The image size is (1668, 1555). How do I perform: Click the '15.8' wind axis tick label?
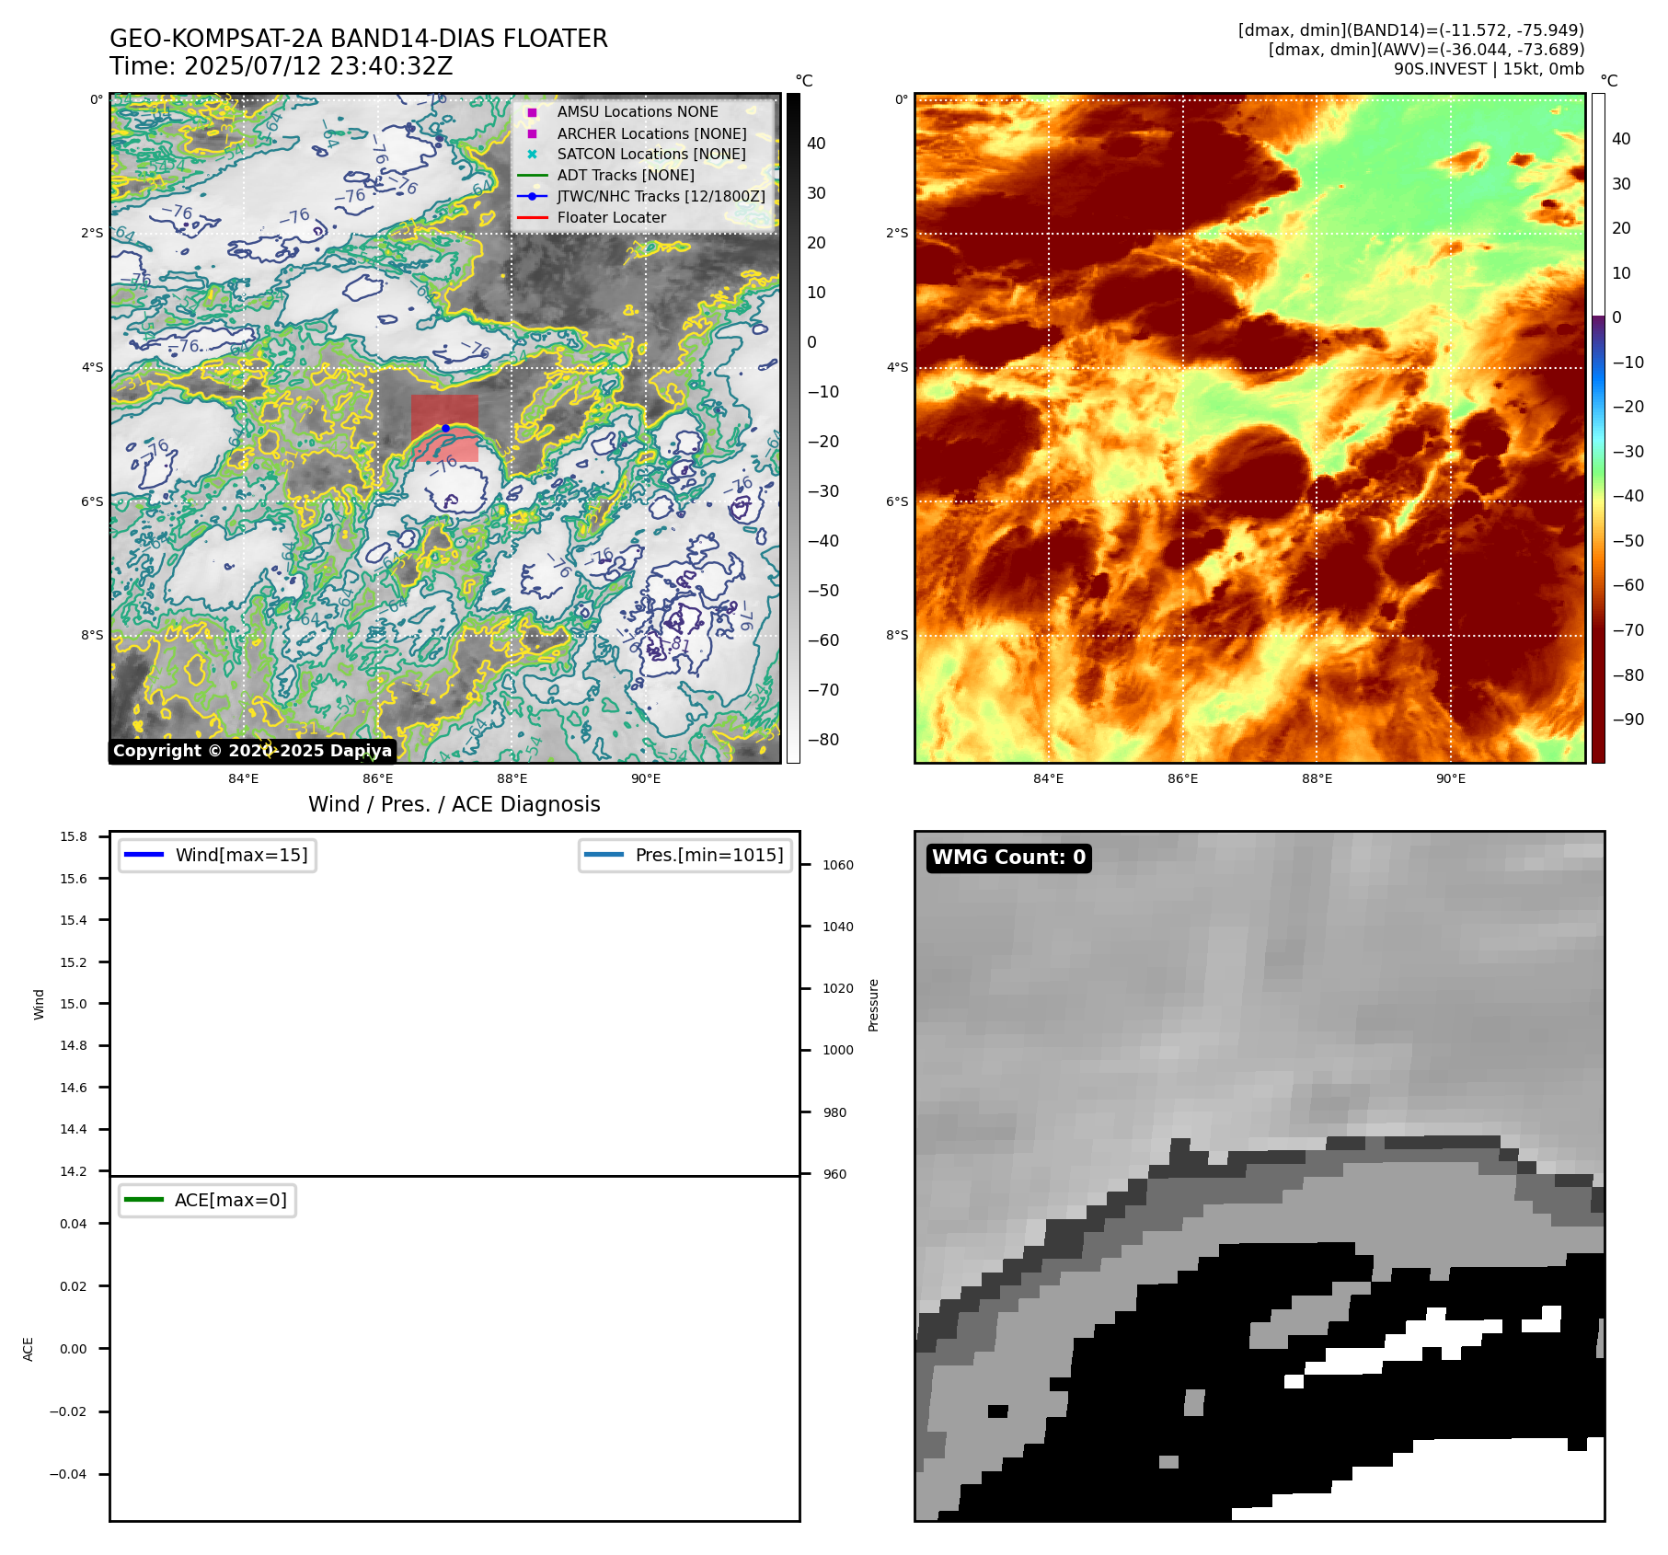[x=74, y=836]
